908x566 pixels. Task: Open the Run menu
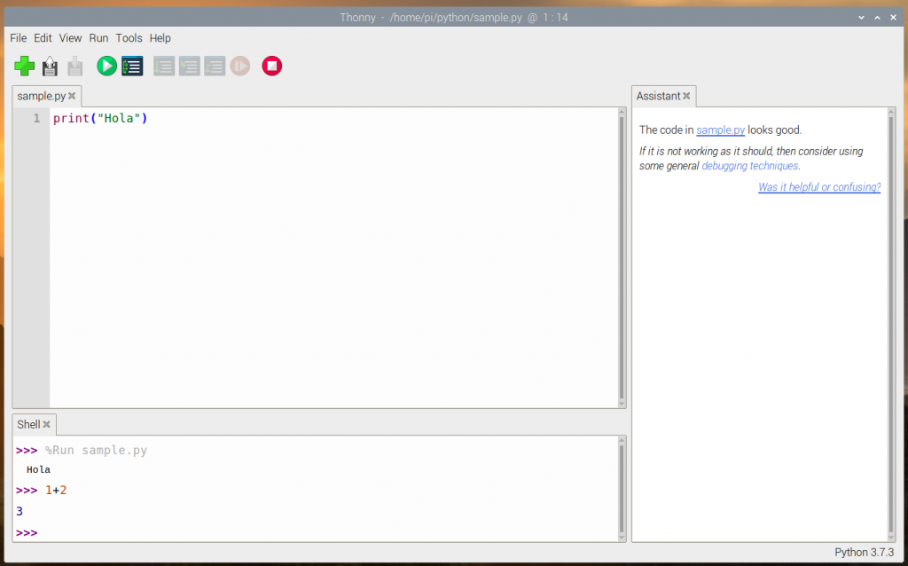tap(98, 38)
